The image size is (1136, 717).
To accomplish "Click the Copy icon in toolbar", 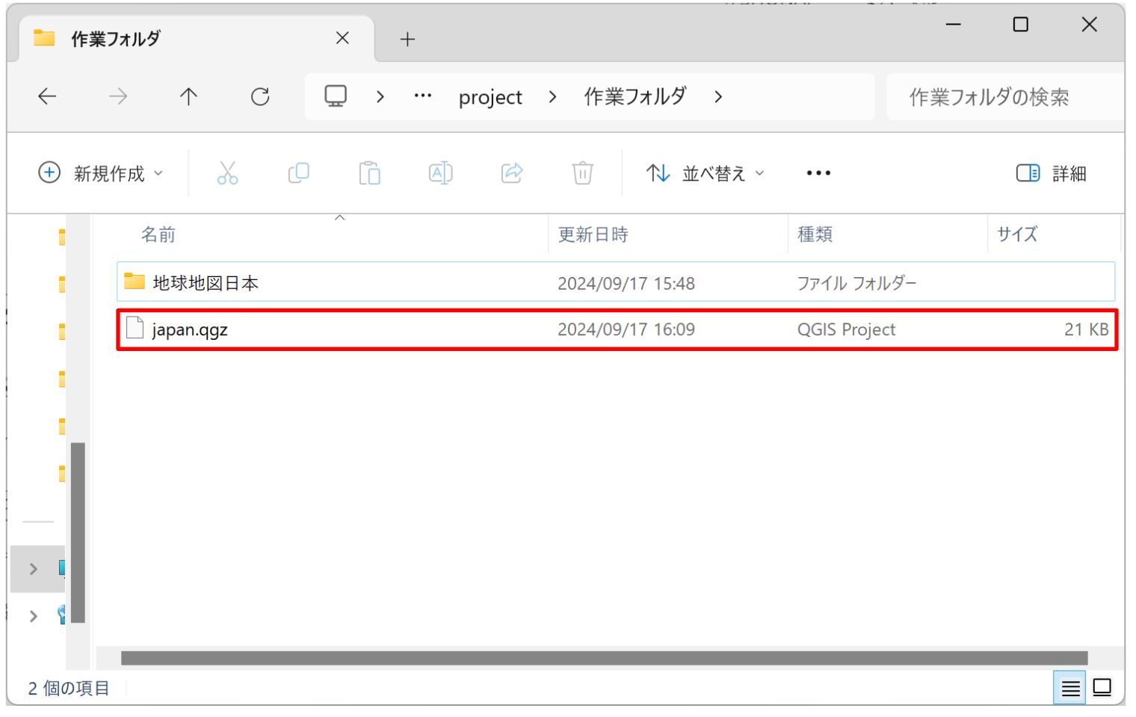I will (298, 173).
